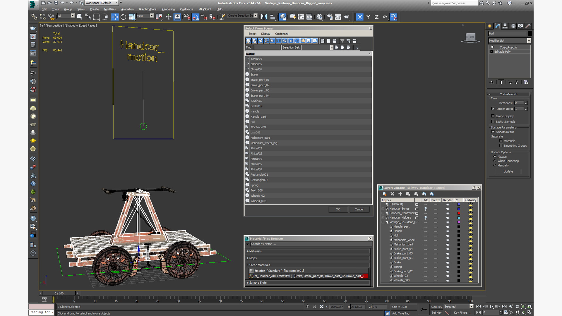Click the Bind to Space Warp icon
562x316 pixels.
tap(51, 17)
